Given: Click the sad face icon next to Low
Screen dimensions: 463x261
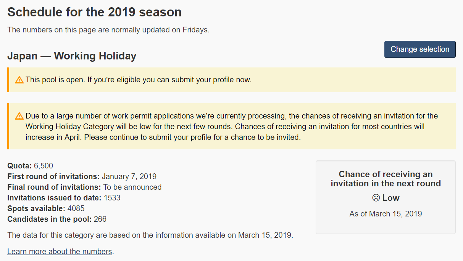Looking at the screenshot, I should click(376, 198).
